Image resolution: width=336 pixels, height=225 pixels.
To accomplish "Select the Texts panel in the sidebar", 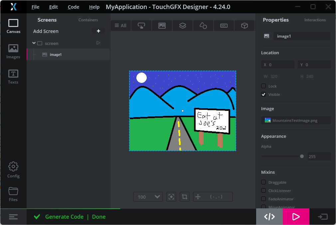I will (13, 76).
